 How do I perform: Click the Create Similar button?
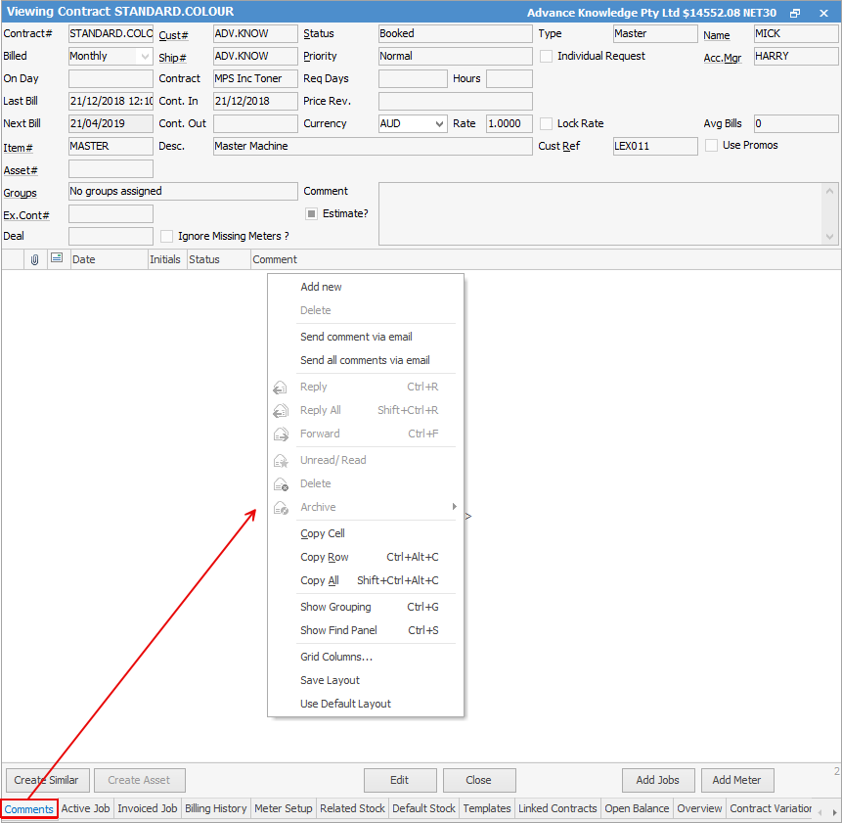(46, 781)
